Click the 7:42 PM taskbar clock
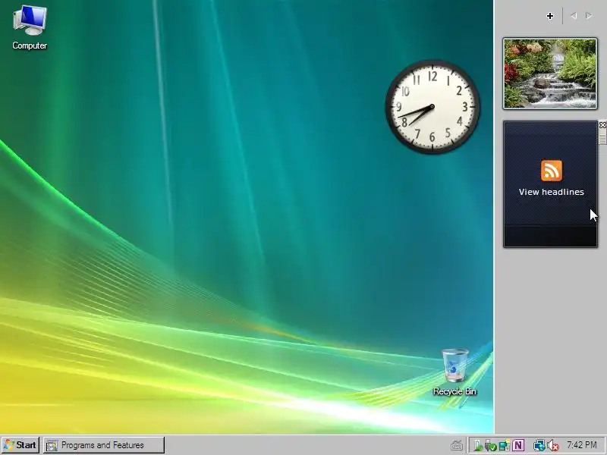Image resolution: width=607 pixels, height=455 pixels. (x=581, y=445)
